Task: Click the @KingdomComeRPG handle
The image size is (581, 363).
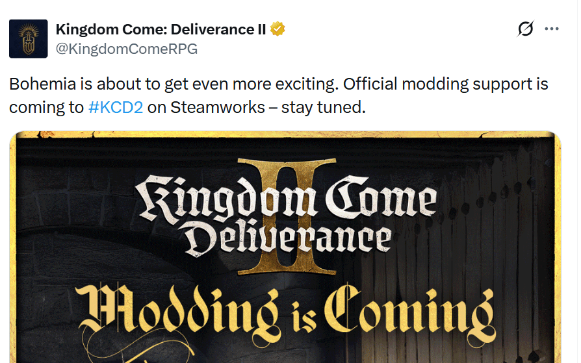Action: tap(127, 49)
